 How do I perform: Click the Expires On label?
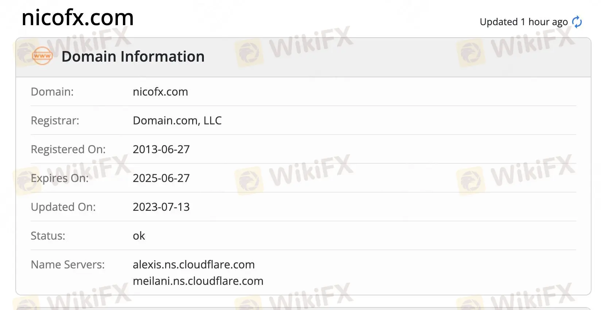[60, 178]
